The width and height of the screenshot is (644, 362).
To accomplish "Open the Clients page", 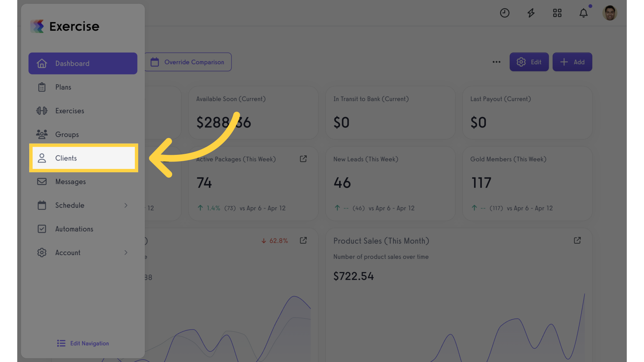I will tap(84, 158).
